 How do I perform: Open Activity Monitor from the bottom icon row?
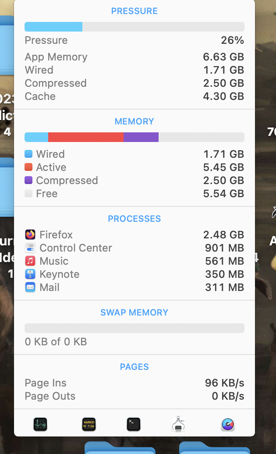40,424
